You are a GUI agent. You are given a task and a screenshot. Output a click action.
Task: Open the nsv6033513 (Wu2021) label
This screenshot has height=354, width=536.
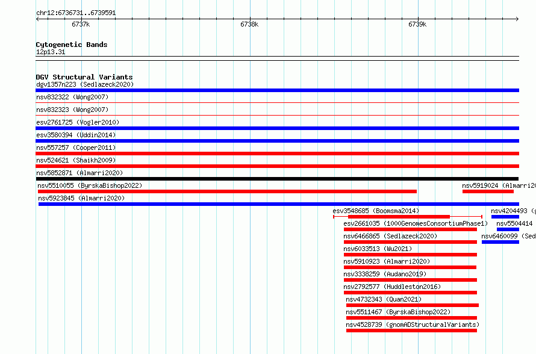pyautogui.click(x=378, y=249)
